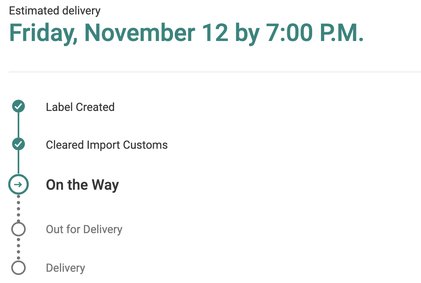Click the final Delivery step label
The height and width of the screenshot is (283, 421).
click(x=65, y=268)
